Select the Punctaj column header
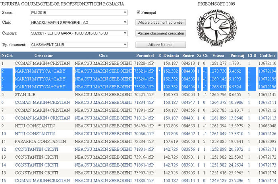This screenshot has height=184, width=278. [237, 56]
